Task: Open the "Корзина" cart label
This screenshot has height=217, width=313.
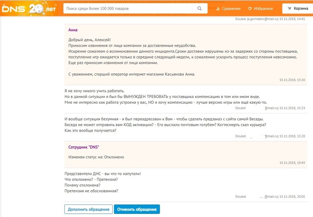Action: point(301,9)
